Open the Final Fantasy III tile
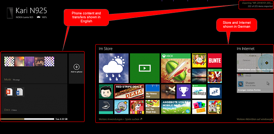 (x=199, y=91)
